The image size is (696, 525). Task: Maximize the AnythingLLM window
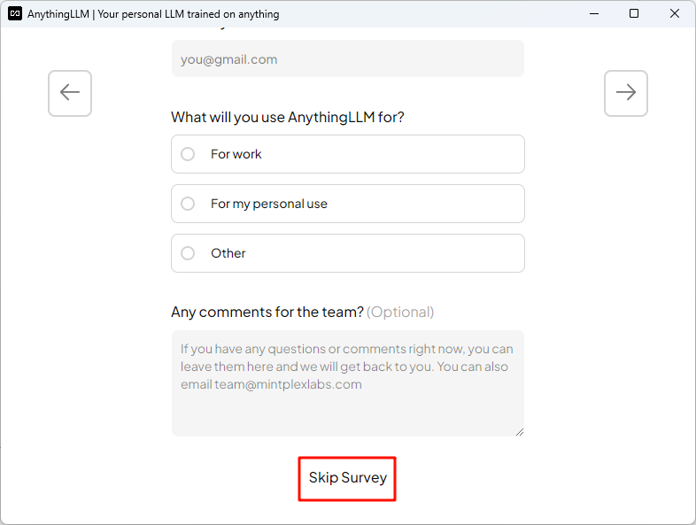(x=634, y=14)
